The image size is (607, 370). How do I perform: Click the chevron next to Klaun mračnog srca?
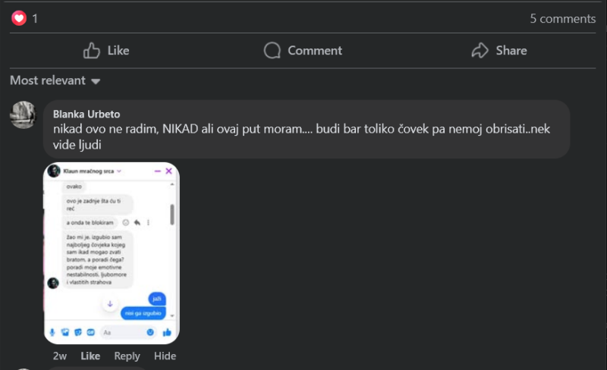pos(119,171)
